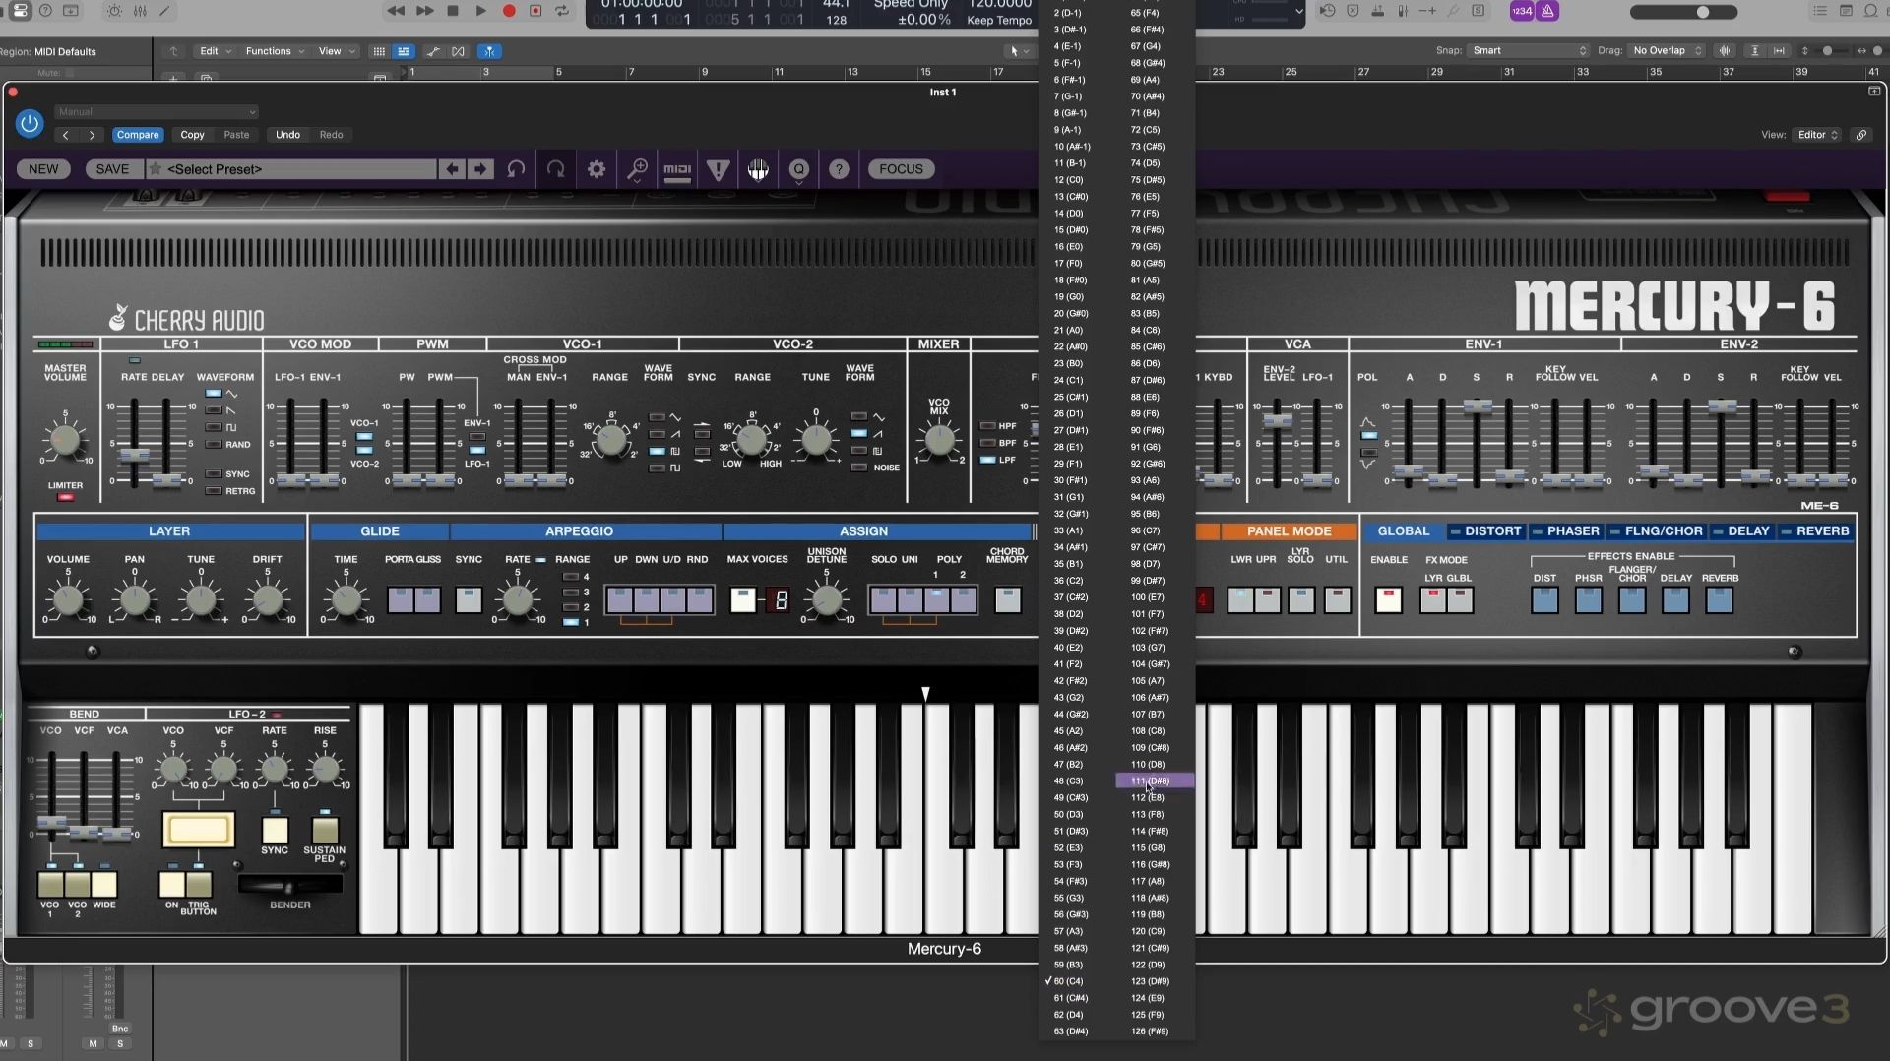Select 48 (C3) in the note list
Screen dimensions: 1890x1061
point(1069,781)
